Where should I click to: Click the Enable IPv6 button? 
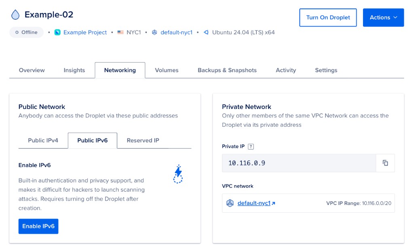click(x=38, y=226)
